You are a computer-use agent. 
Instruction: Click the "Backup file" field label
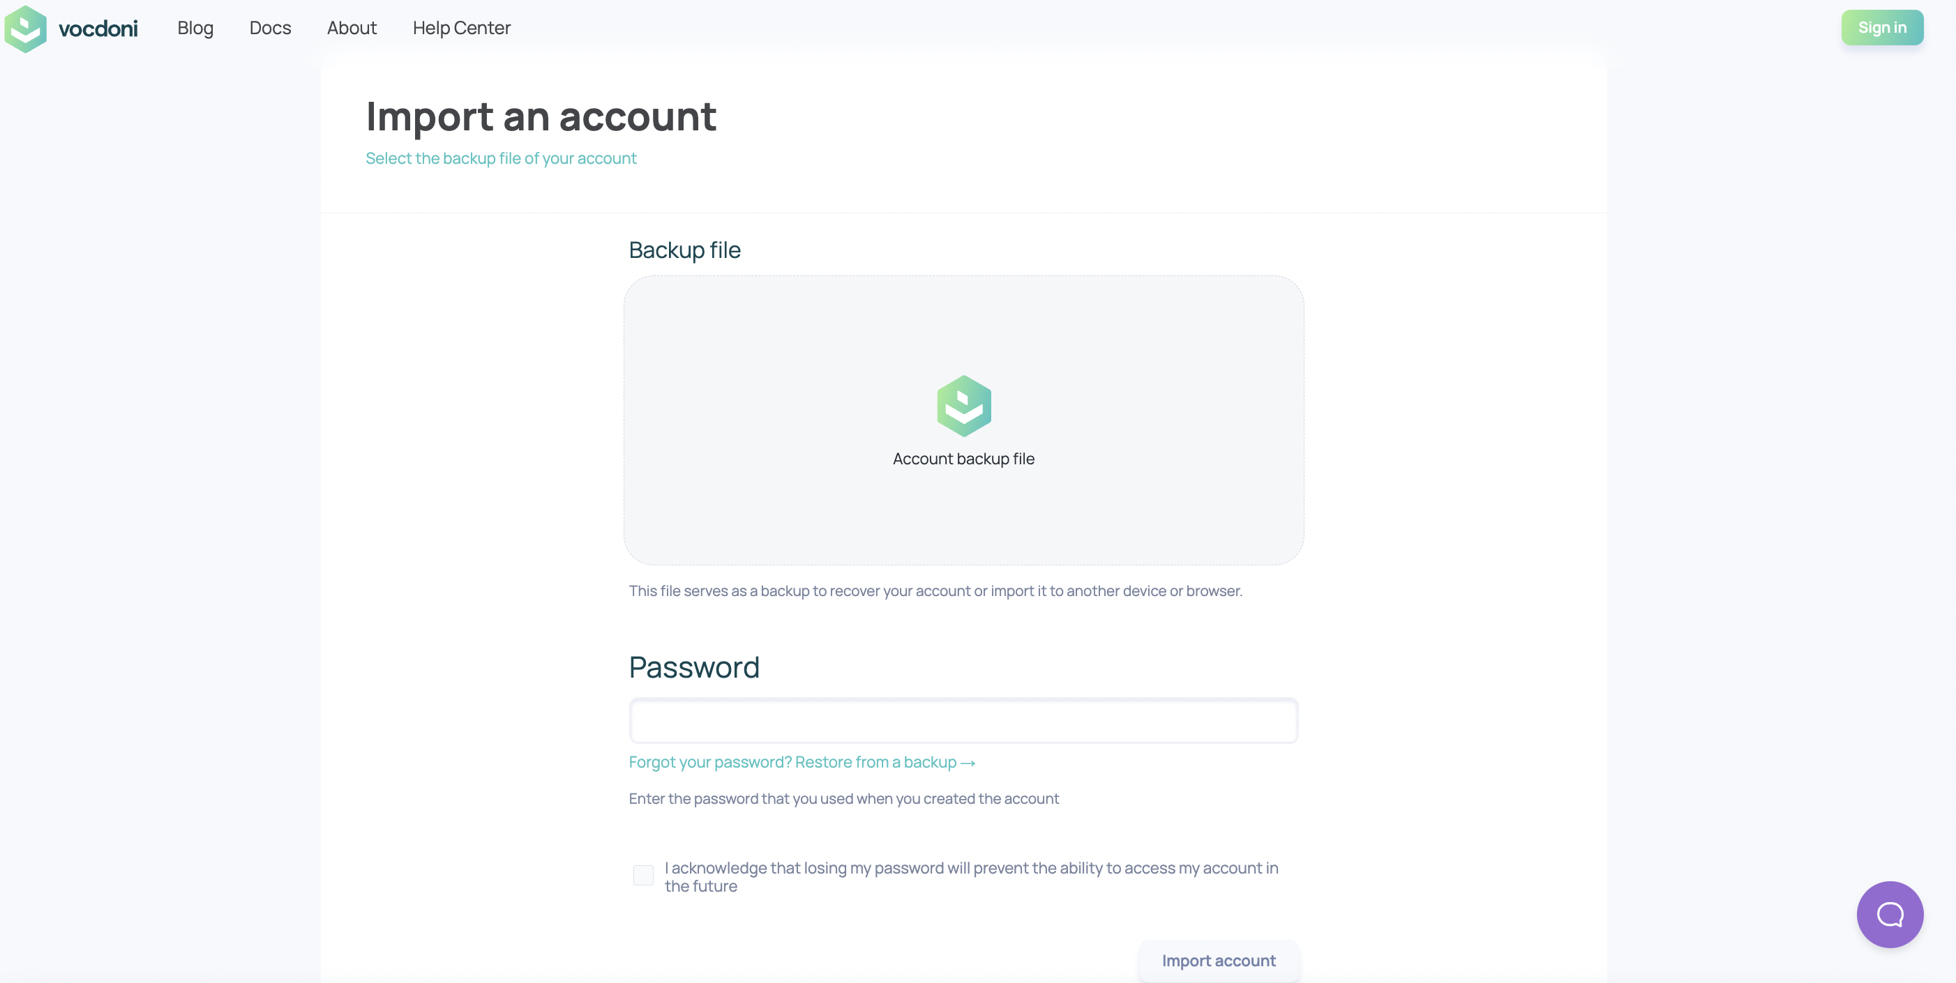[685, 250]
